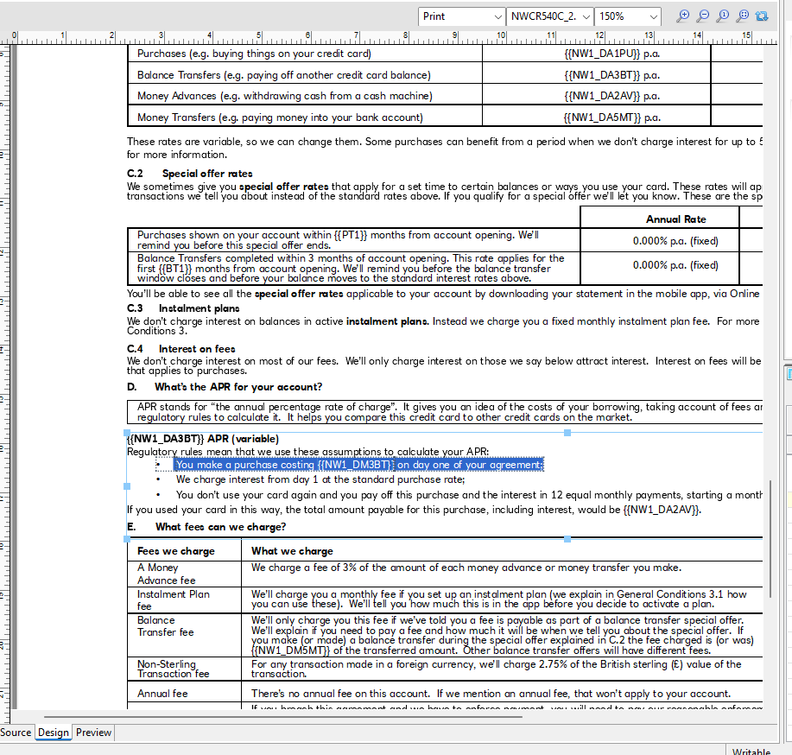Select the Design tab
792x755 pixels.
tap(54, 733)
